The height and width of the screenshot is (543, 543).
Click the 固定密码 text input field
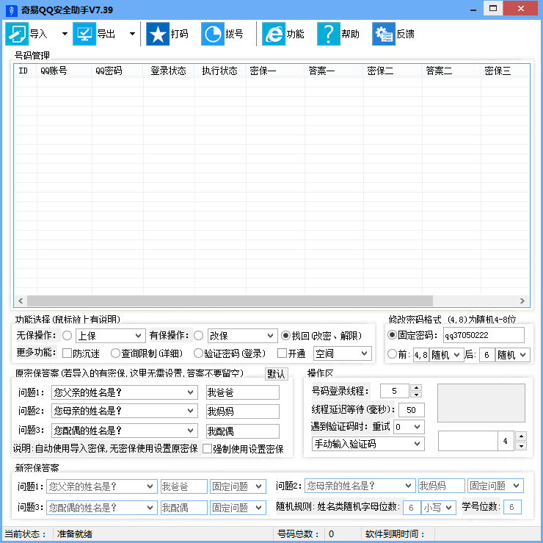tap(484, 335)
